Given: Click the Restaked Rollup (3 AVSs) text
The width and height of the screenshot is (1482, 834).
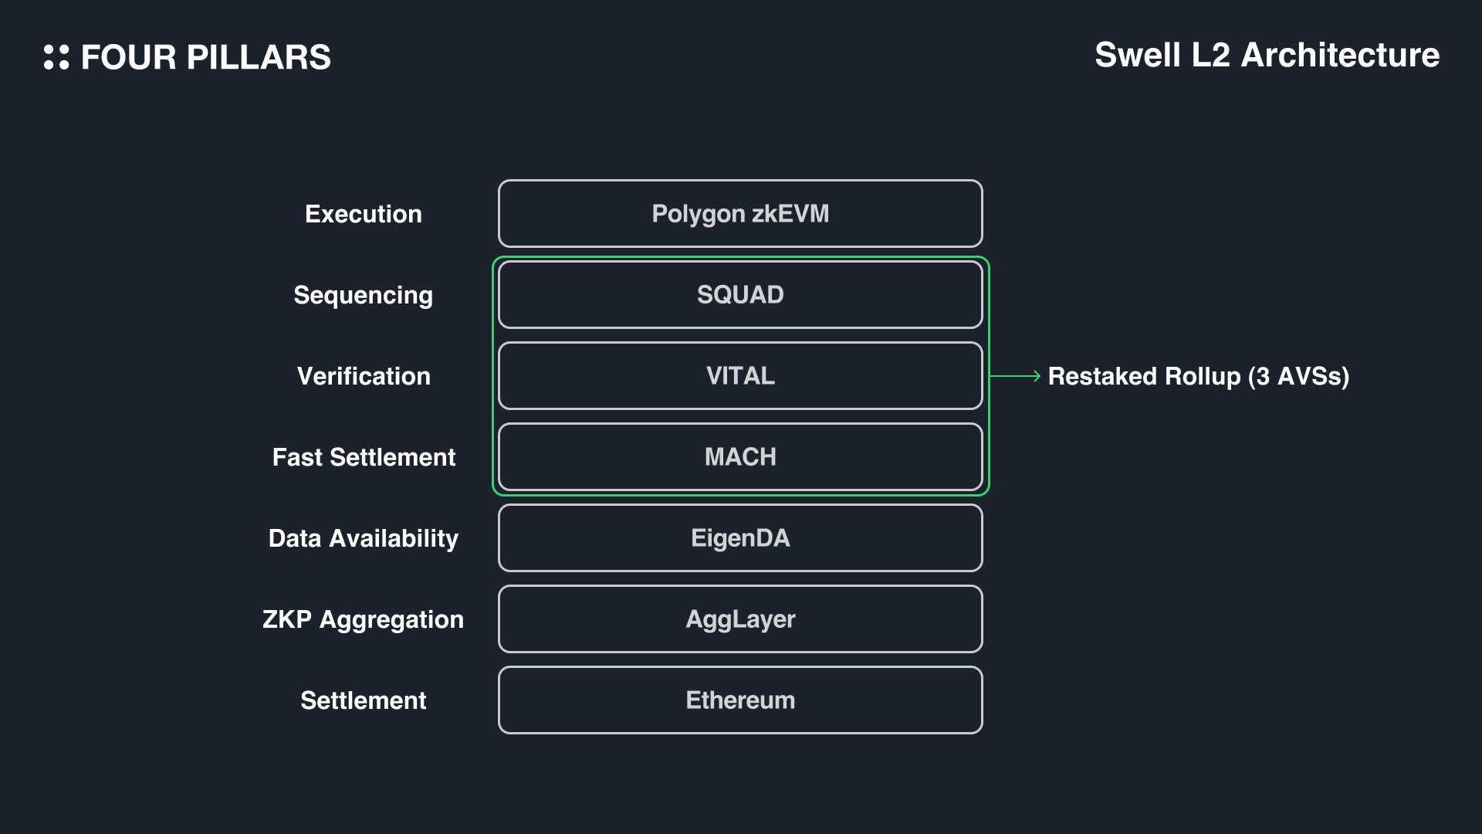Looking at the screenshot, I should [1199, 376].
